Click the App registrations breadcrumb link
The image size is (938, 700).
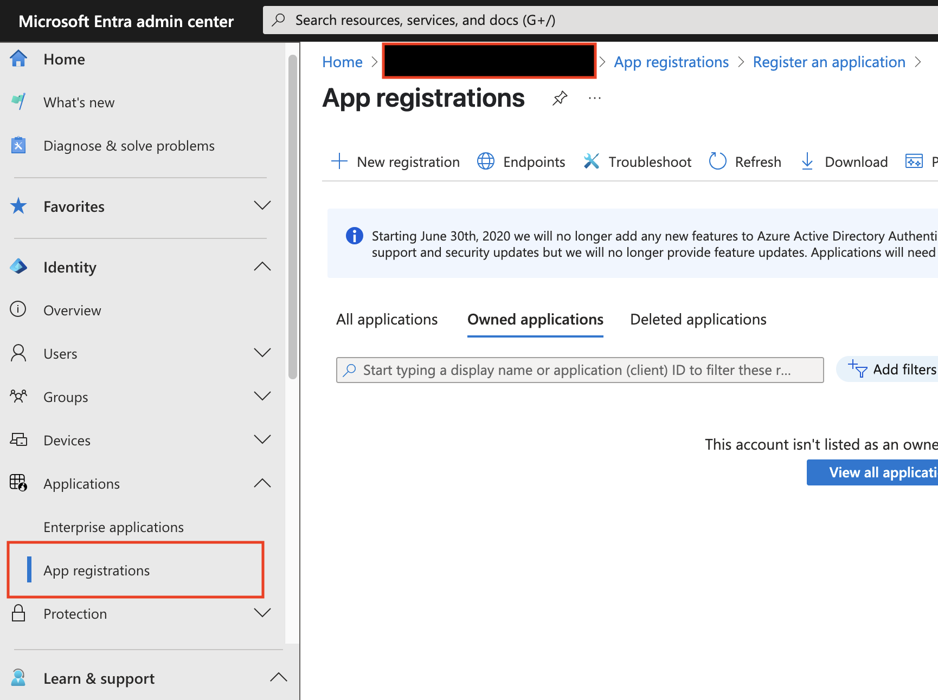(x=671, y=62)
